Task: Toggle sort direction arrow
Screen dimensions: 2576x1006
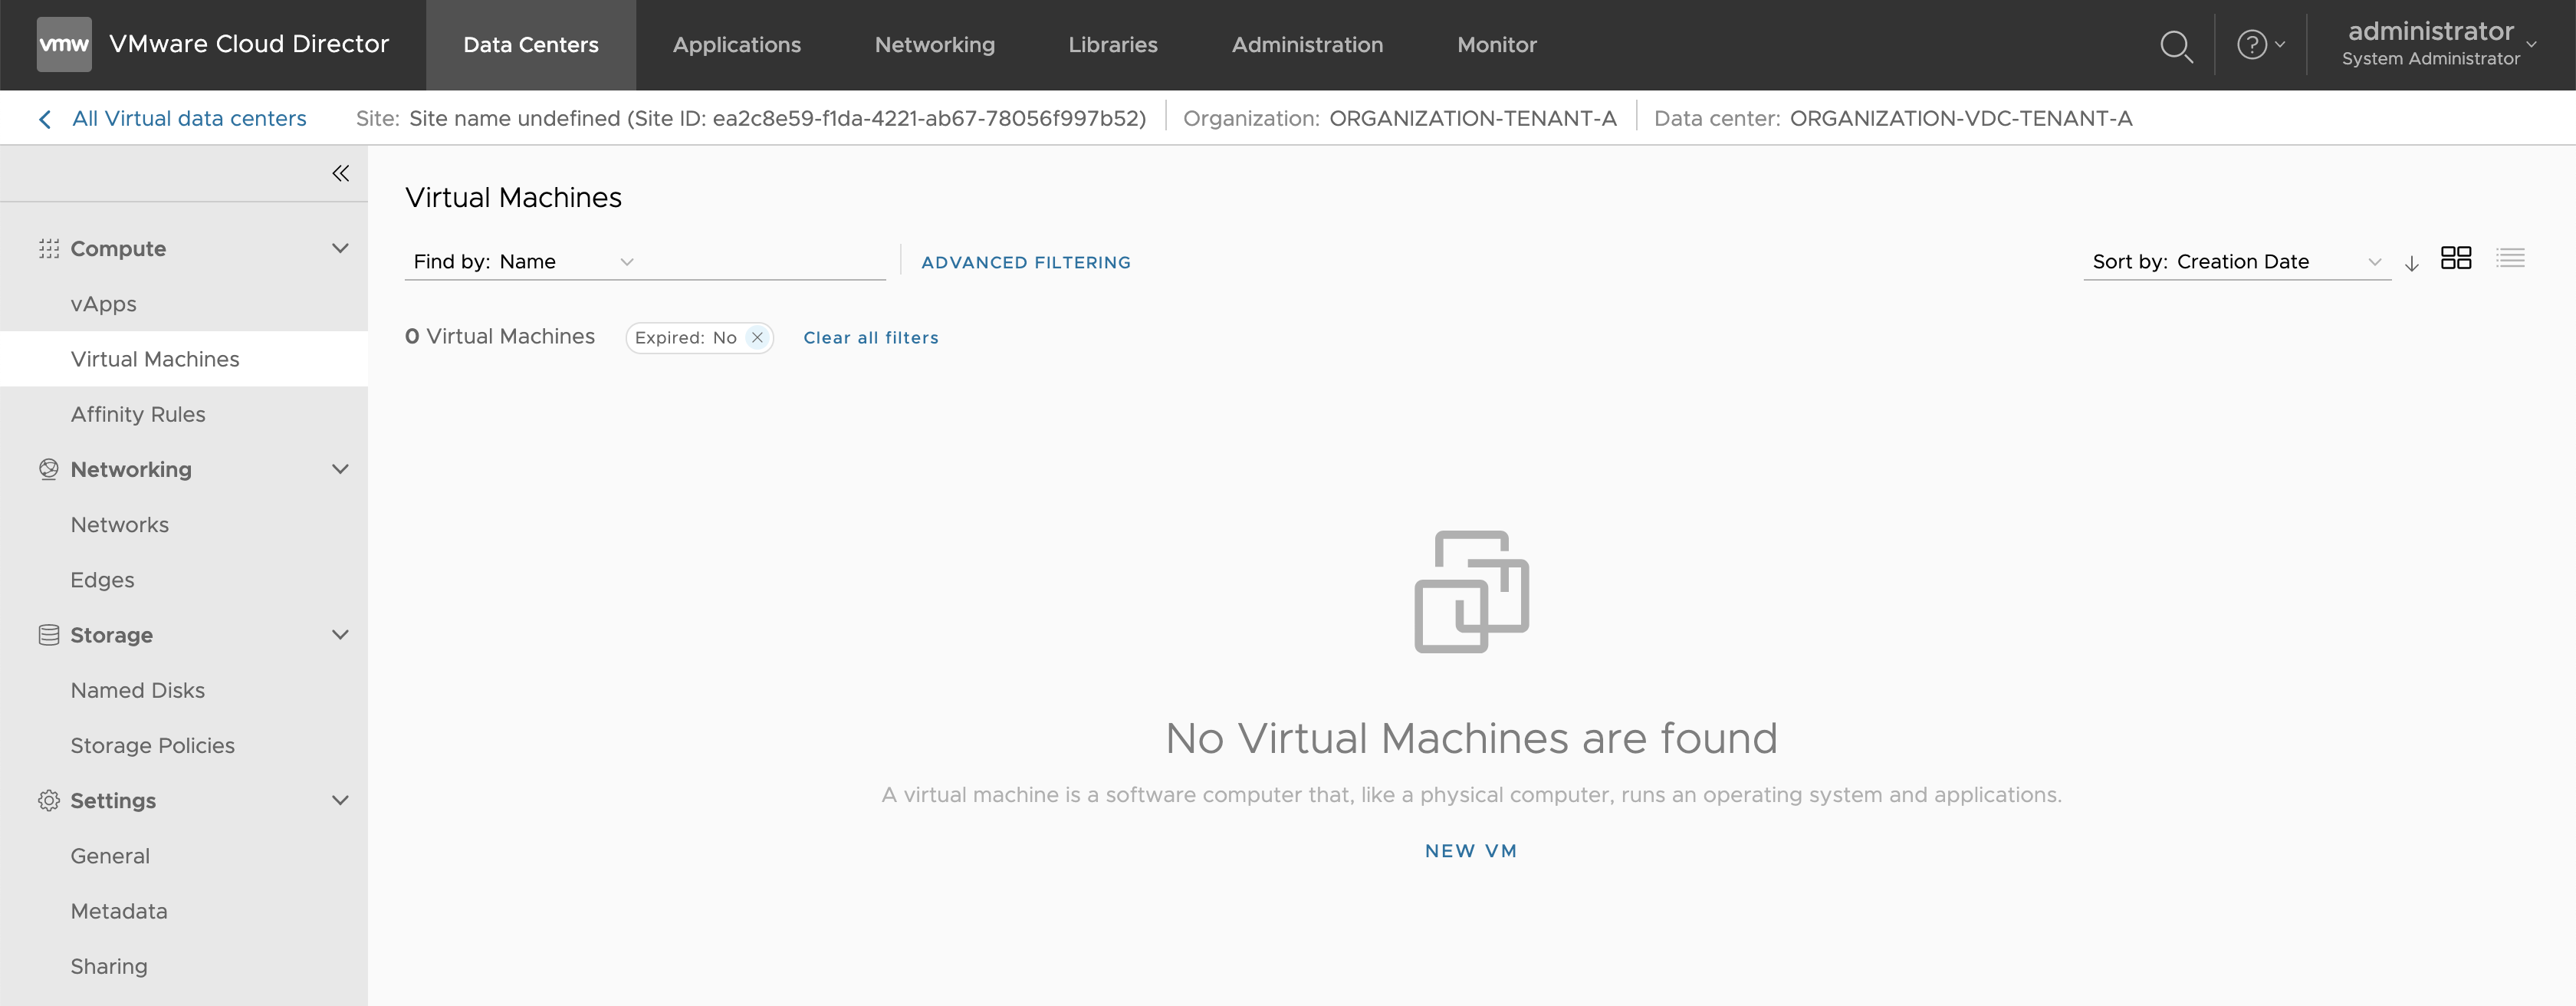Action: coord(2411,263)
